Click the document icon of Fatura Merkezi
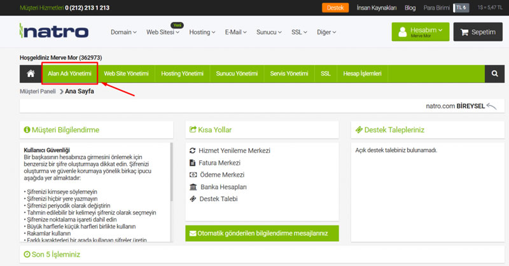Screen dimensions: 509x266 pos(193,163)
